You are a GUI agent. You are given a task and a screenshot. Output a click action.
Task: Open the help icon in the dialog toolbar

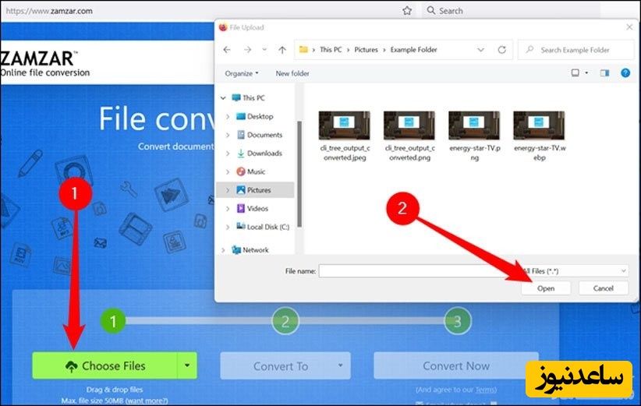tap(625, 73)
